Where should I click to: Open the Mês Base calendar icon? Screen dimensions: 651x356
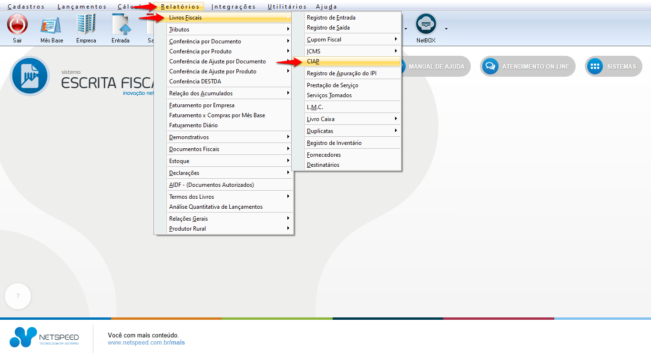51,25
